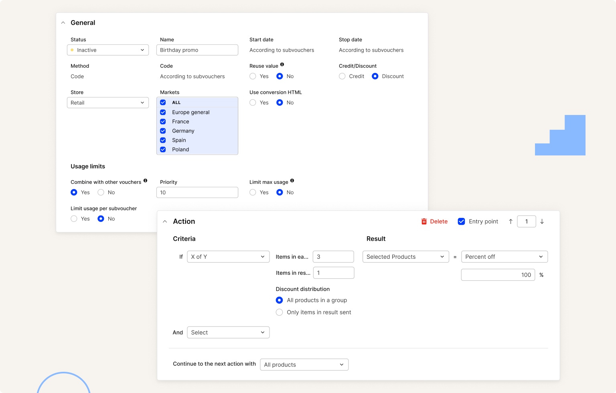Toggle the ALL markets checkbox
Image resolution: width=616 pixels, height=393 pixels.
(x=163, y=103)
